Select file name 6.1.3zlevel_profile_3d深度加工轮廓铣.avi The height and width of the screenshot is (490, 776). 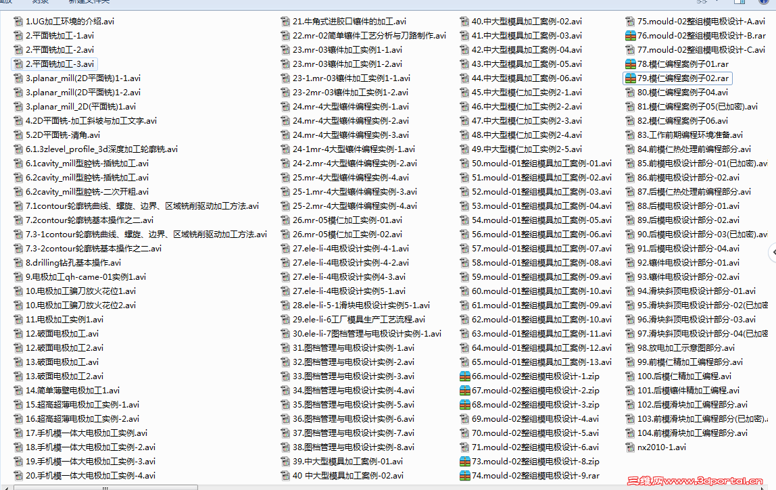click(101, 149)
